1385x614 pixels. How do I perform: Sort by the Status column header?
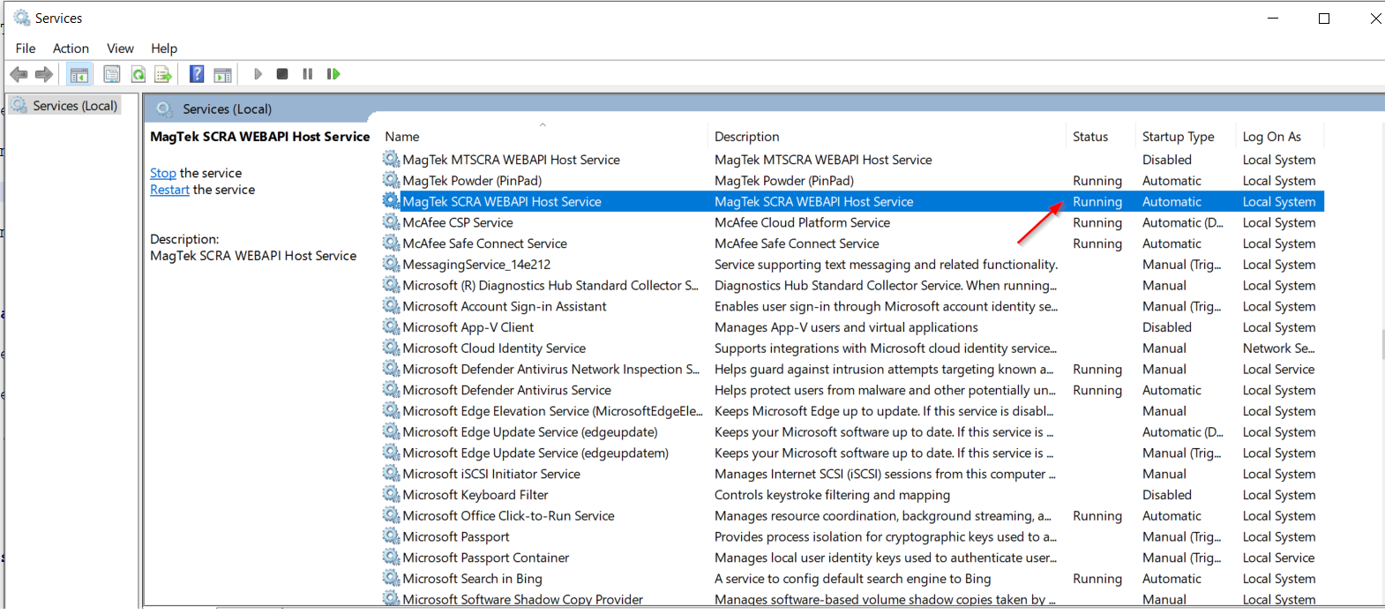pyautogui.click(x=1090, y=137)
